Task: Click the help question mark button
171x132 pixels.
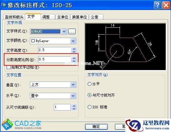Action: (x=158, y=5)
